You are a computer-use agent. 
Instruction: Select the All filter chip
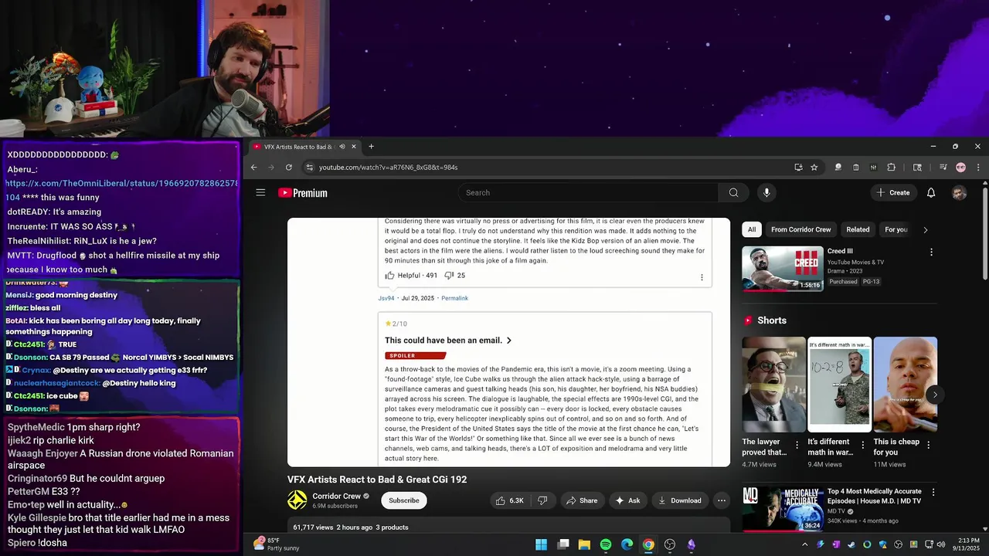(x=752, y=229)
